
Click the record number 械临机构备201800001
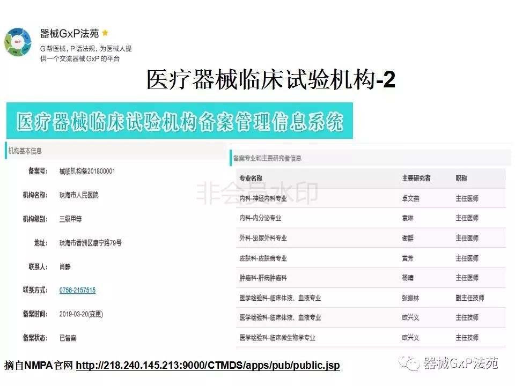point(87,171)
